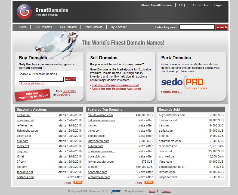Open the alyson.net auction
Image resolution: width=238 pixels, height=195 pixels.
(24, 115)
